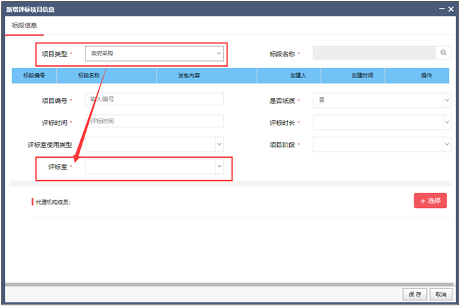459x306 pixels.
Task: Click the grey 标段名称 text field
Action: click(x=374, y=53)
